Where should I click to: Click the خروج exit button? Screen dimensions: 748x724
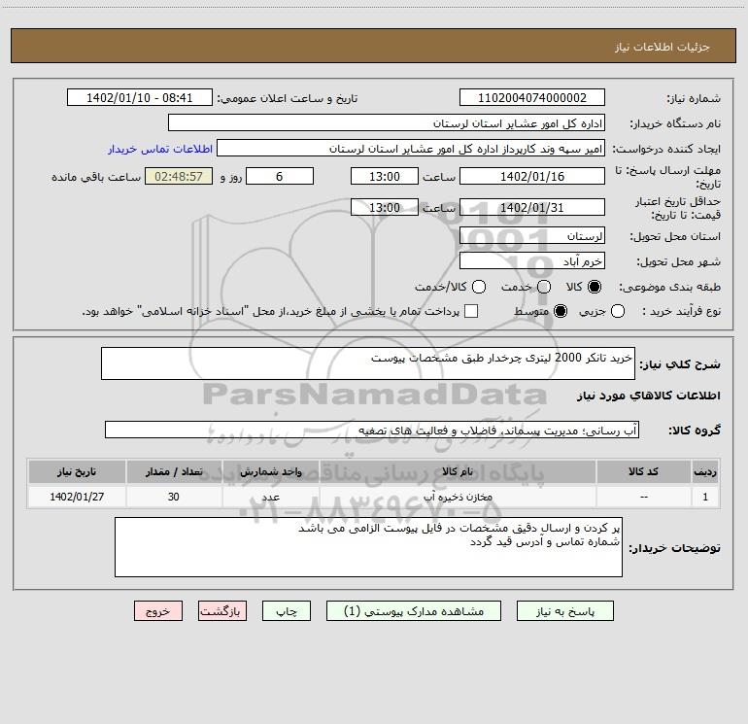tap(158, 611)
